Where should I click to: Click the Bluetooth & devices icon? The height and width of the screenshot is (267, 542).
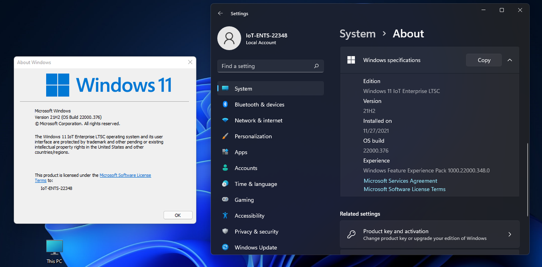(225, 104)
